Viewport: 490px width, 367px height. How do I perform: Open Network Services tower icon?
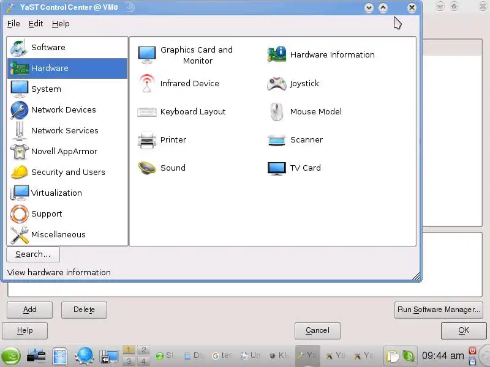[20, 130]
